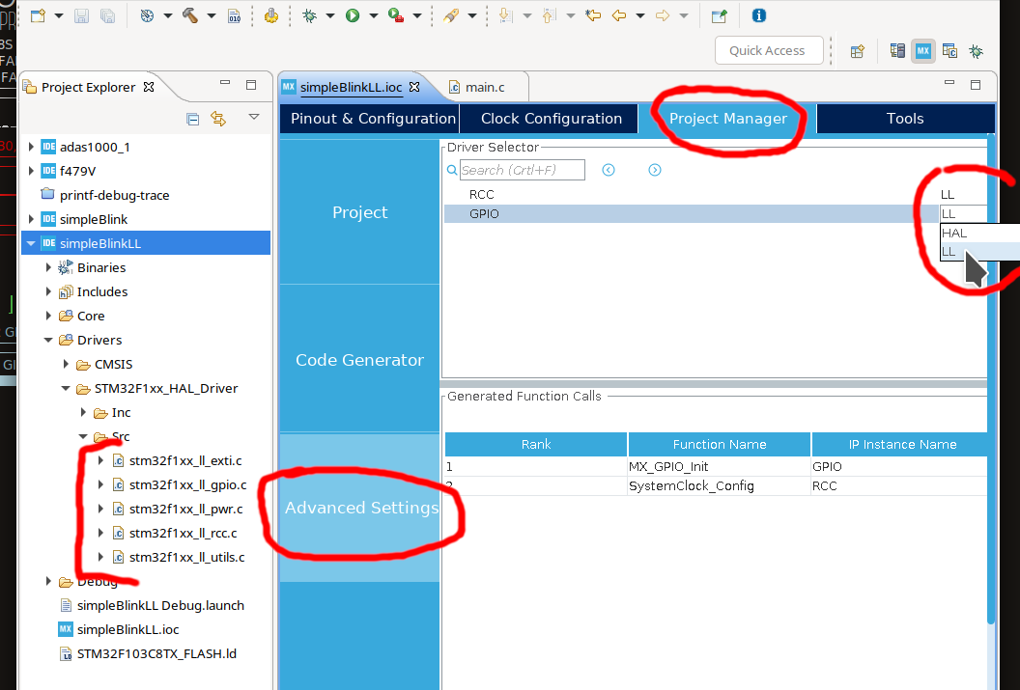
Task: Expand the CMSIS folder
Action: pyautogui.click(x=66, y=364)
